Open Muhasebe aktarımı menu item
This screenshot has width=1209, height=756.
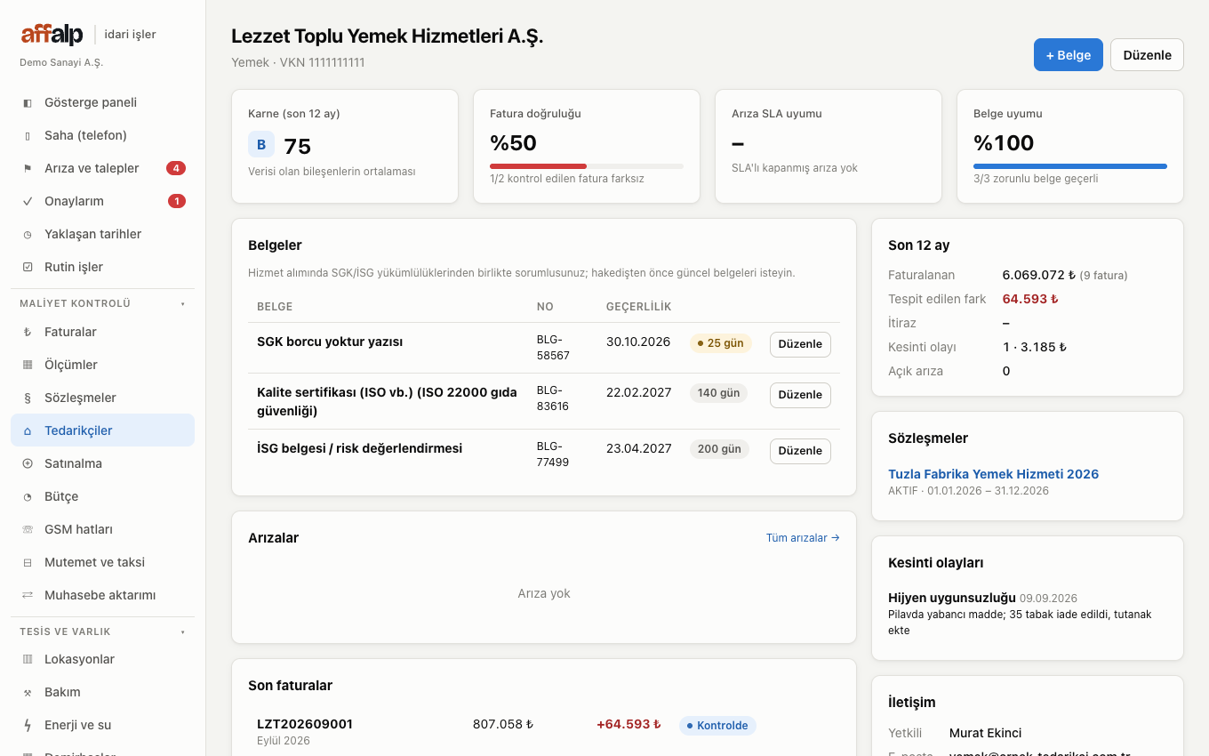(x=102, y=595)
